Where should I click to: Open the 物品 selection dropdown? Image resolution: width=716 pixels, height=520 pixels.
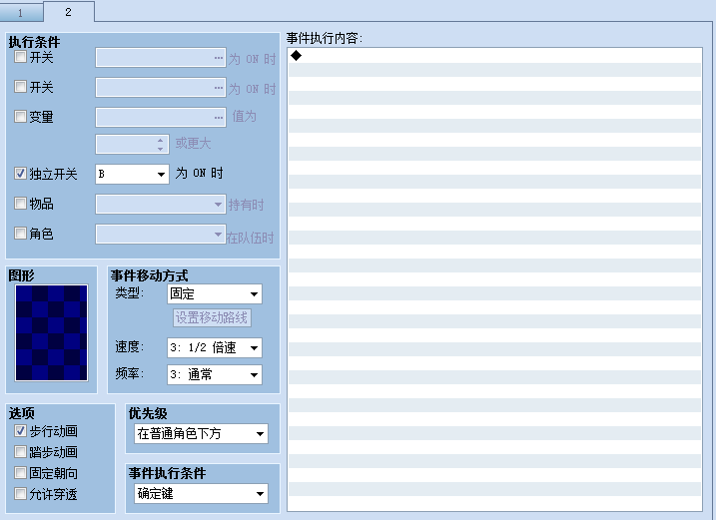coord(161,204)
